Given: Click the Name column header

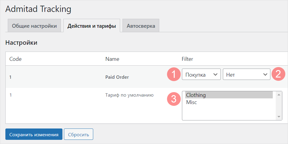Looking at the screenshot, I should tap(112, 59).
